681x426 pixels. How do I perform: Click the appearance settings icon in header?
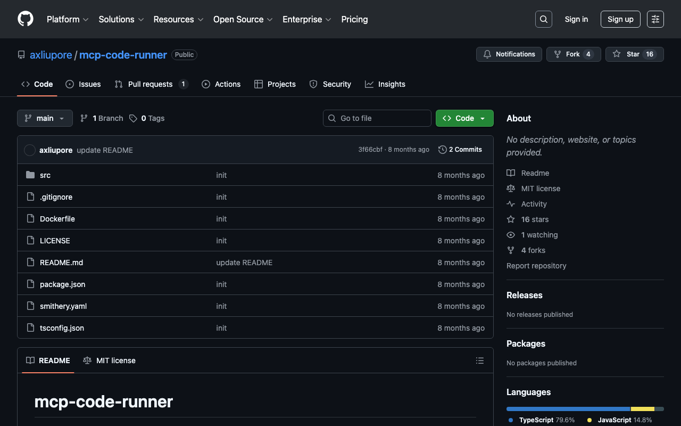[655, 19]
